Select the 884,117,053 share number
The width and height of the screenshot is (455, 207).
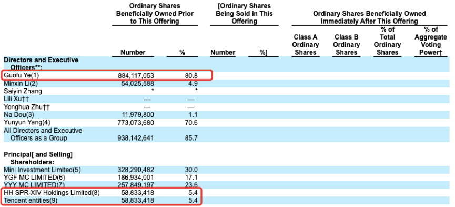(136, 76)
